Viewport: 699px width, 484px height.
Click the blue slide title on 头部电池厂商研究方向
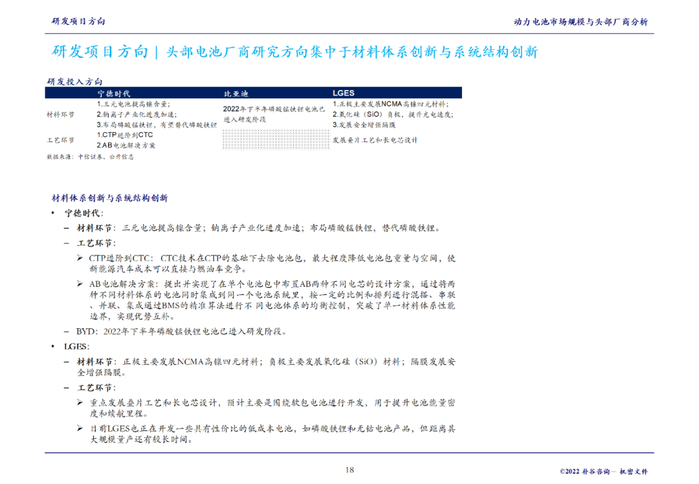click(294, 52)
